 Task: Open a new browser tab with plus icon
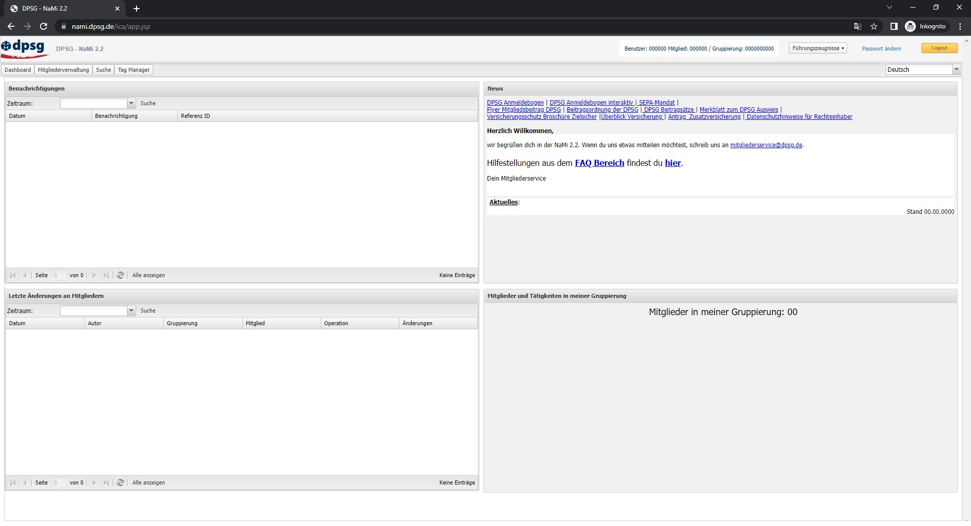137,9
